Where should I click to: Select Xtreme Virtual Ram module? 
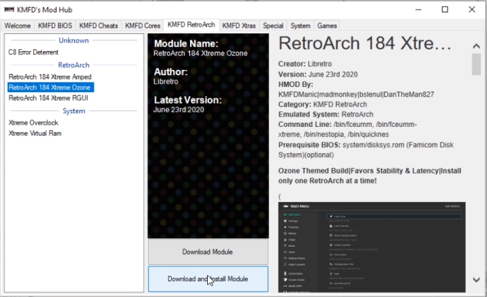[35, 133]
